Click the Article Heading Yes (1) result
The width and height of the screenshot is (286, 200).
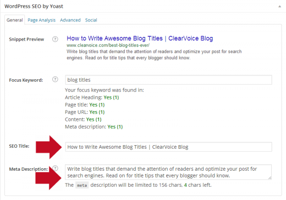(x=111, y=97)
